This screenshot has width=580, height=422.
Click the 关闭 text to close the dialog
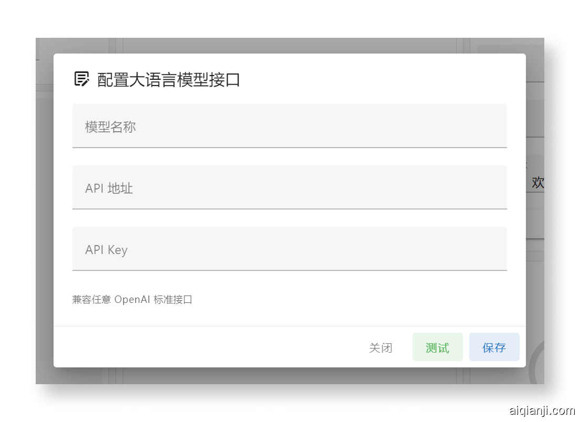click(381, 347)
